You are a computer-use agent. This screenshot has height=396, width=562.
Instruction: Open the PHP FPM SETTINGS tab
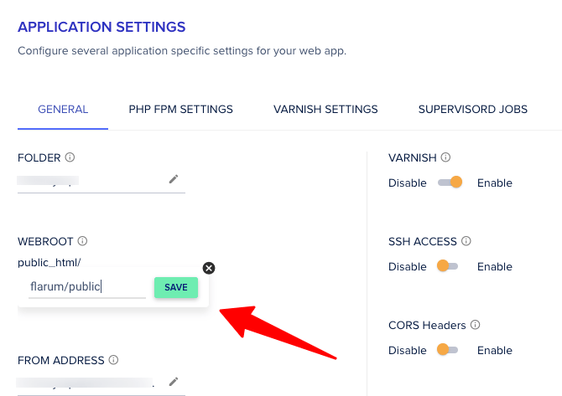coord(180,109)
